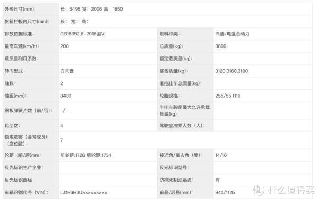Select the overhang value 940/1125

point(225,192)
